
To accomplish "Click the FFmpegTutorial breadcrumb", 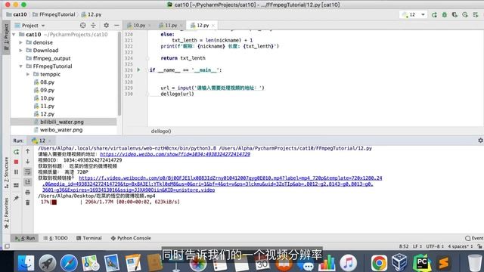I will point(54,14).
